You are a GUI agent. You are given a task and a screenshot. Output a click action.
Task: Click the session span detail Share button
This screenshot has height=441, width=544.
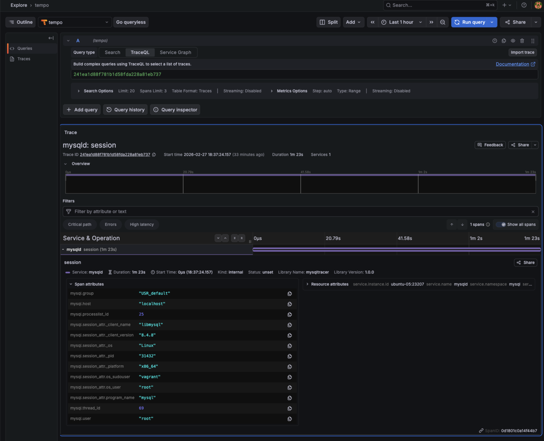(x=525, y=263)
